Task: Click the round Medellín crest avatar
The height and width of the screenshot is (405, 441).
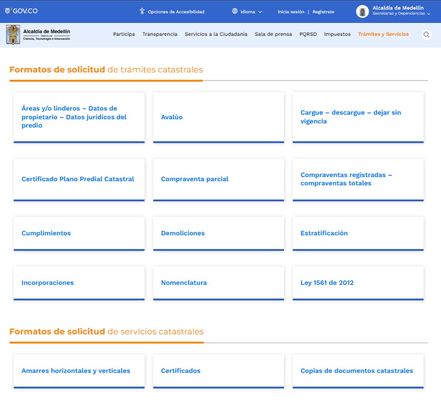Action: 362,12
